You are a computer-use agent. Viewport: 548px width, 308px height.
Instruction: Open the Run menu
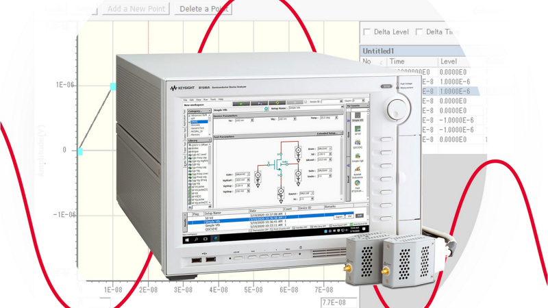point(206,99)
